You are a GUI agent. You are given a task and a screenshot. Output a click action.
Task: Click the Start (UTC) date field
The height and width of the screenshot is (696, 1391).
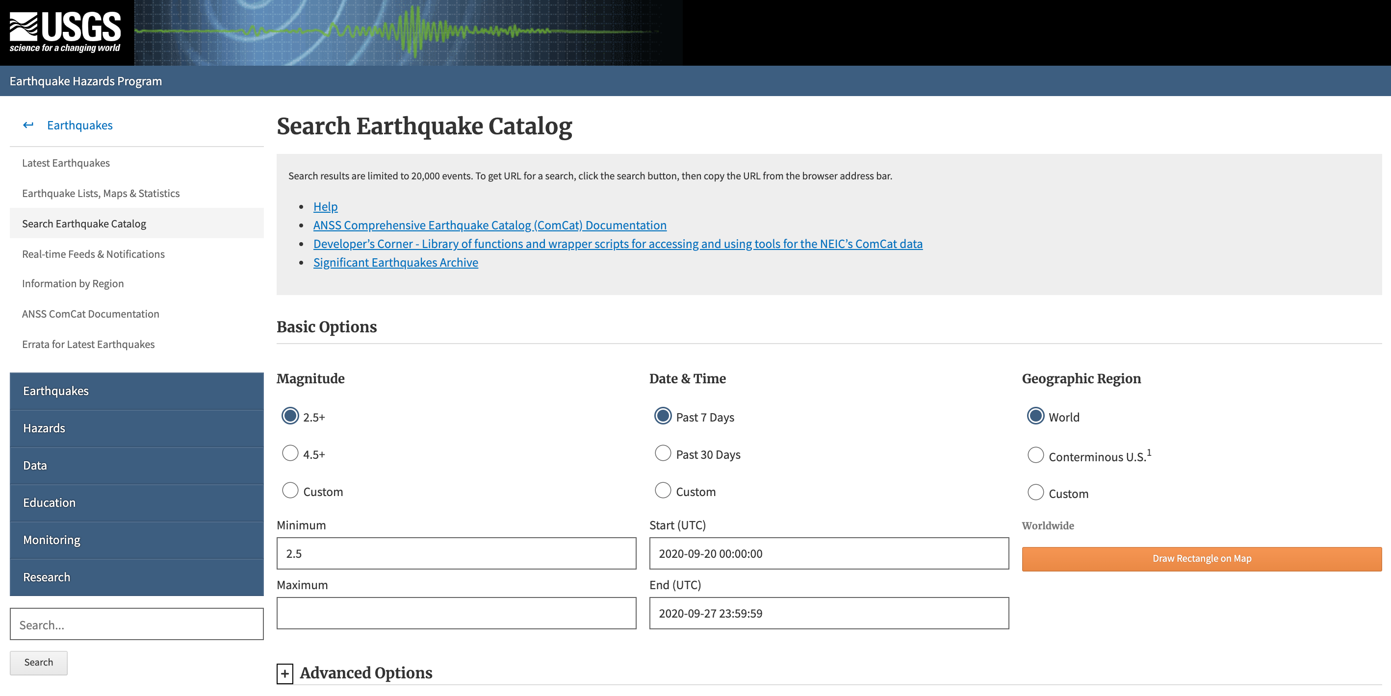pos(829,553)
